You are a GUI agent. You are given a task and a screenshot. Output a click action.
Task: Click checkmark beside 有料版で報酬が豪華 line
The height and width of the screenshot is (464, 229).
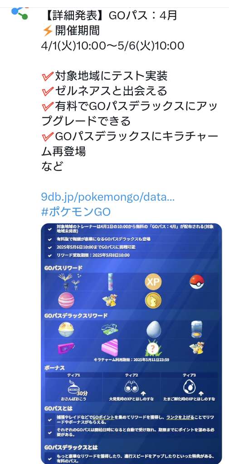(50, 239)
